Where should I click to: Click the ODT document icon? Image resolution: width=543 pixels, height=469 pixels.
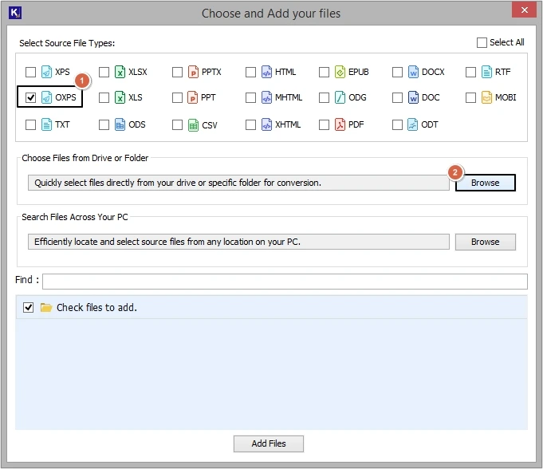pyautogui.click(x=413, y=124)
